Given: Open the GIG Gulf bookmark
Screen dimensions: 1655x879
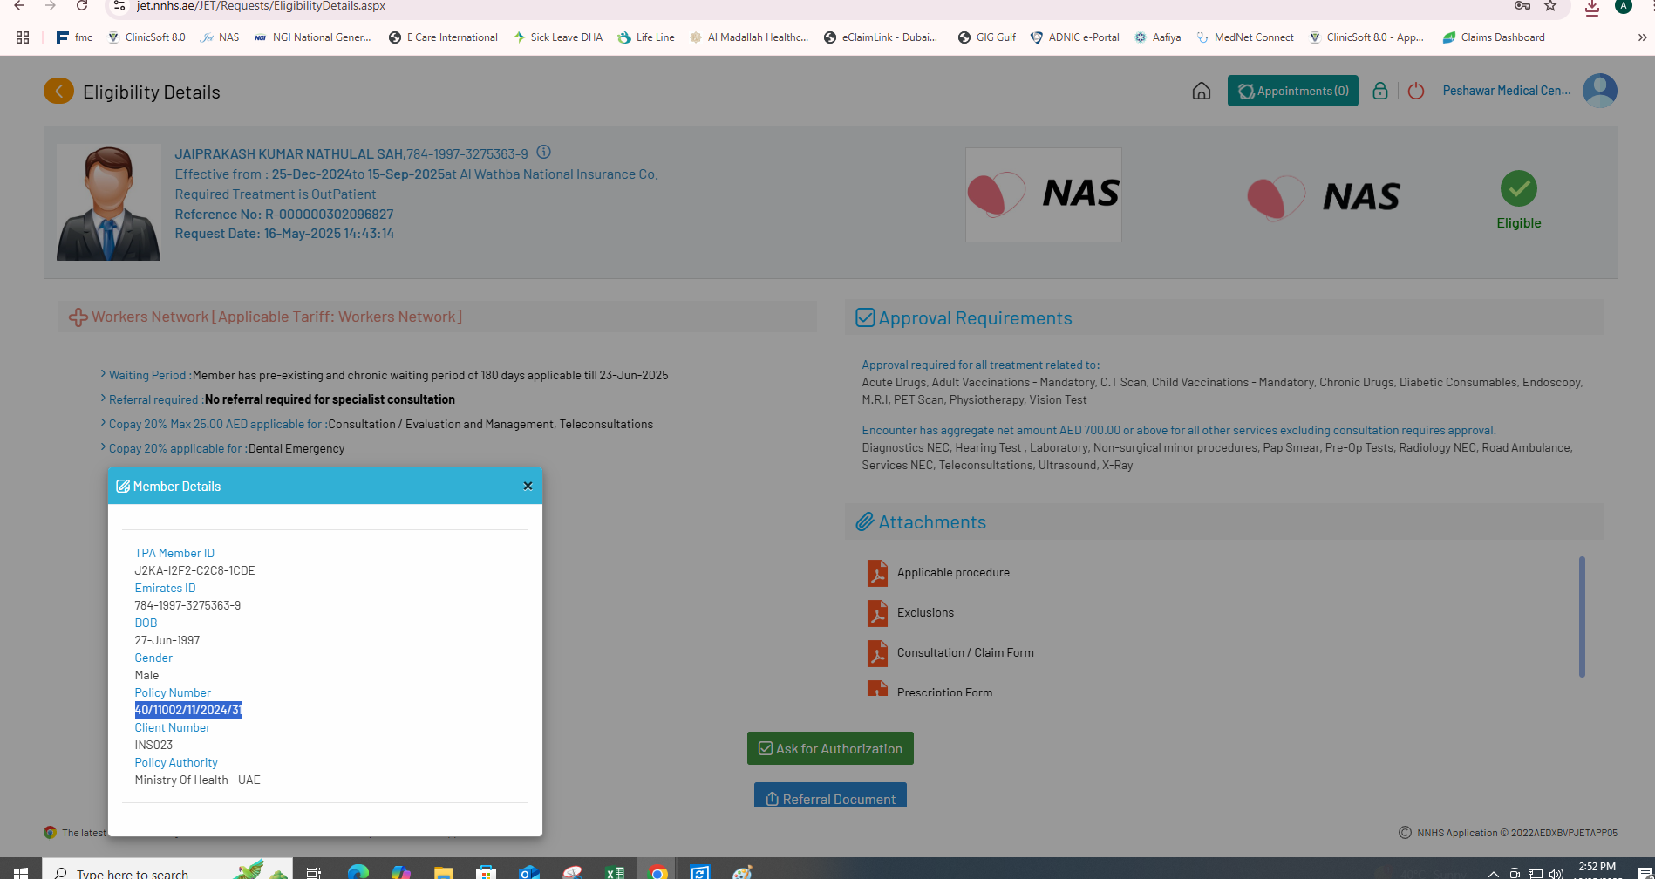Looking at the screenshot, I should click(x=987, y=37).
